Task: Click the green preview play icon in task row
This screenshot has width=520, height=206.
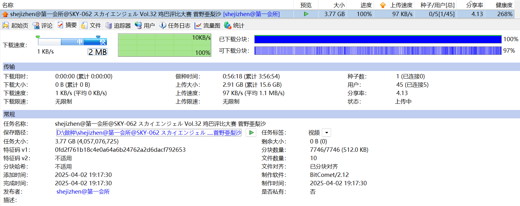Action: pos(306,14)
